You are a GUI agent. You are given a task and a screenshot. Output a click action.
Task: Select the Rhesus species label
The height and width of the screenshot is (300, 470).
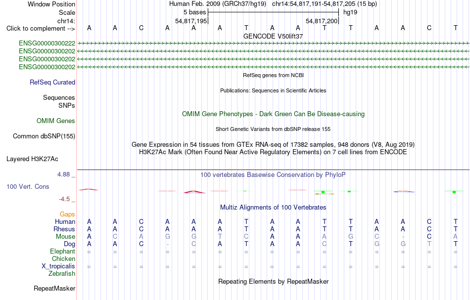click(x=64, y=229)
